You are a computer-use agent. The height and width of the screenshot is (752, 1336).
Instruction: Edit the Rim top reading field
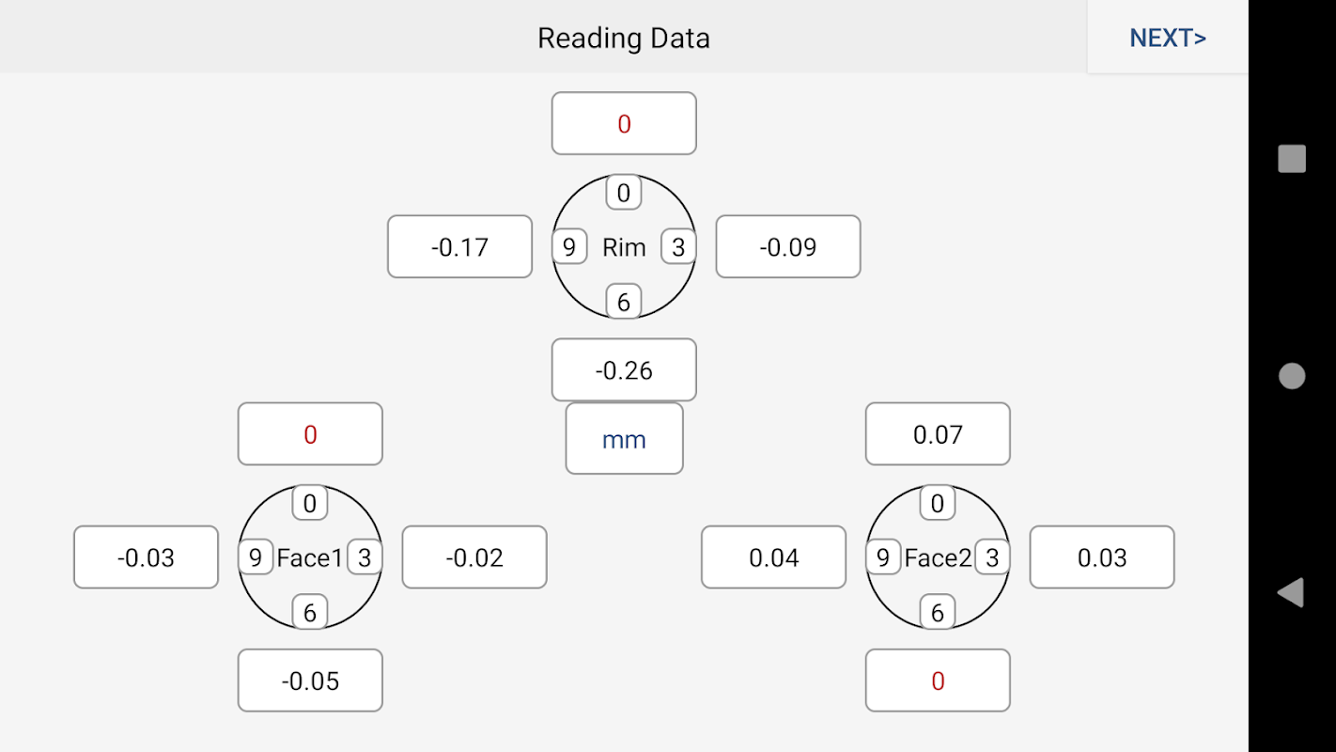click(x=624, y=123)
